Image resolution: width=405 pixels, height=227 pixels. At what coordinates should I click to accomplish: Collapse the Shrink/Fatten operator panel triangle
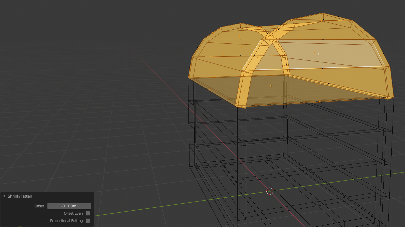4,196
